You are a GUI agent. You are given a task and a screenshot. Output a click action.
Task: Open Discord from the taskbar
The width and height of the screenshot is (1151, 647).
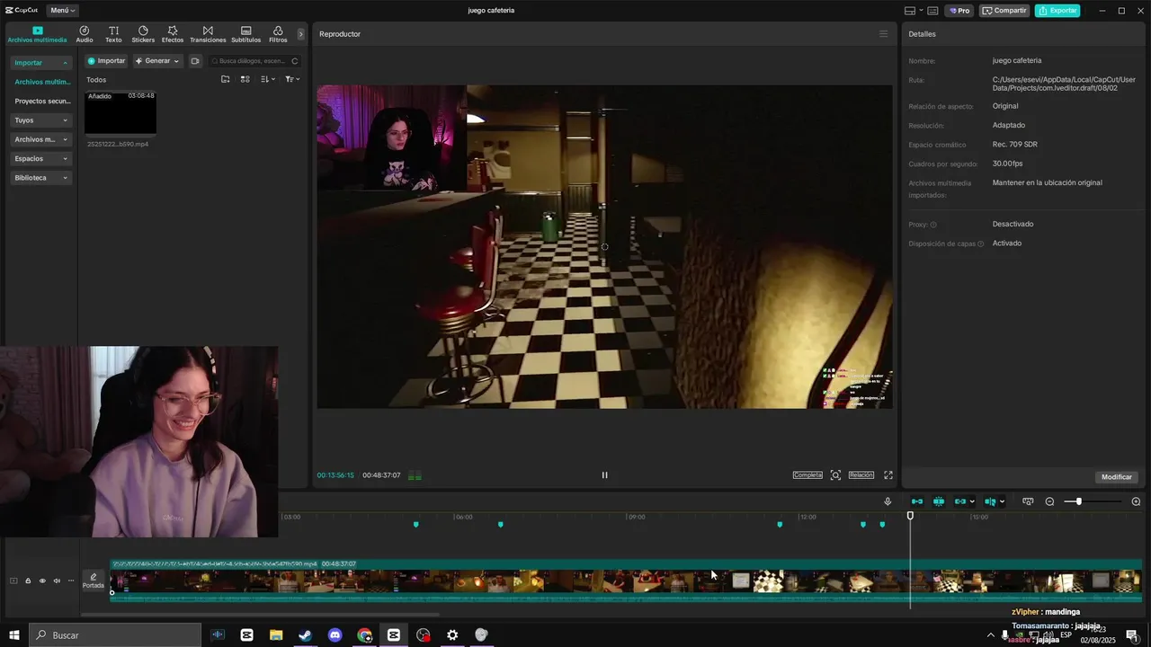coord(335,635)
